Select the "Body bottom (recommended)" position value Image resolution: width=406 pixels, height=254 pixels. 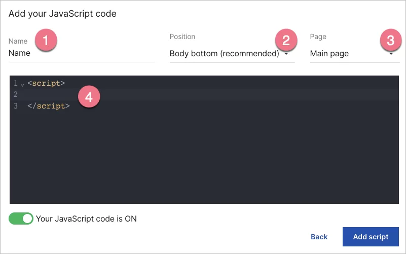click(x=224, y=53)
